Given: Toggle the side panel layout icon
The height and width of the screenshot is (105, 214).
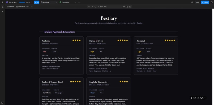Looking at the screenshot, I should click(x=212, y=2).
